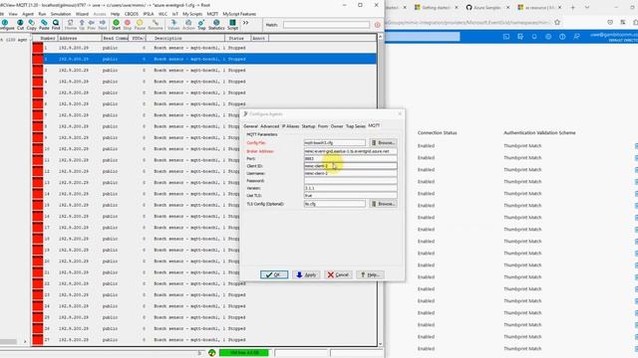Click the Copy toolbar icon
This screenshot has width=638, height=358.
(31, 25)
